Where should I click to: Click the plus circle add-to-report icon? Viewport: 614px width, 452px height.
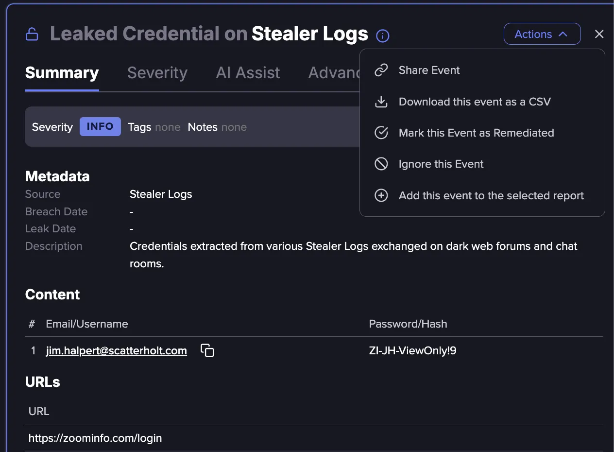(381, 195)
